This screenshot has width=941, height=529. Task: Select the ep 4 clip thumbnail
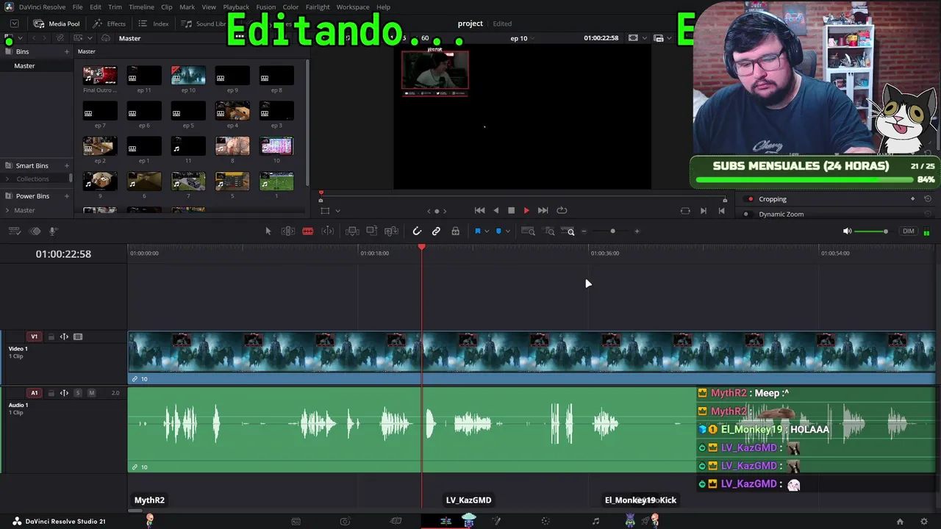point(232,110)
